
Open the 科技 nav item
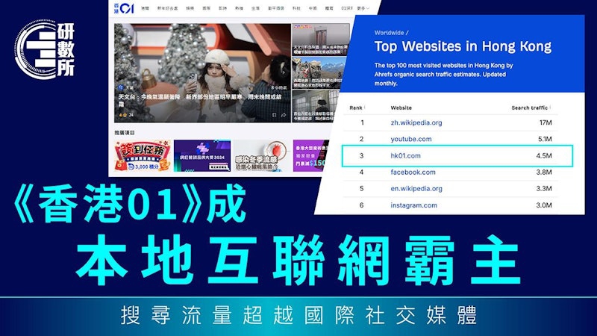296,8
